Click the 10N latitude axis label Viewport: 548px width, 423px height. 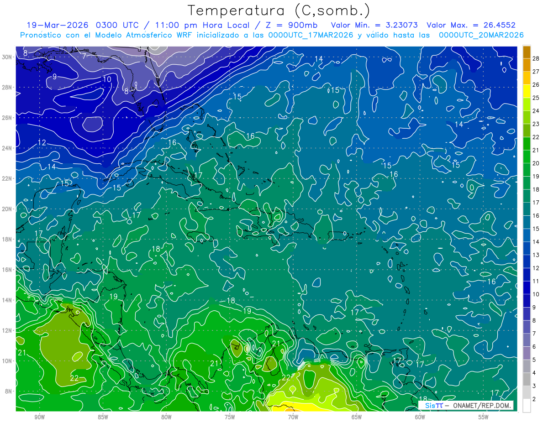pyautogui.click(x=7, y=361)
